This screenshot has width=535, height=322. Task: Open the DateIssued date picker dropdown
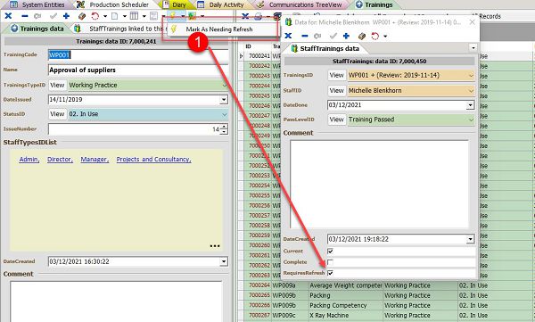coord(224,99)
